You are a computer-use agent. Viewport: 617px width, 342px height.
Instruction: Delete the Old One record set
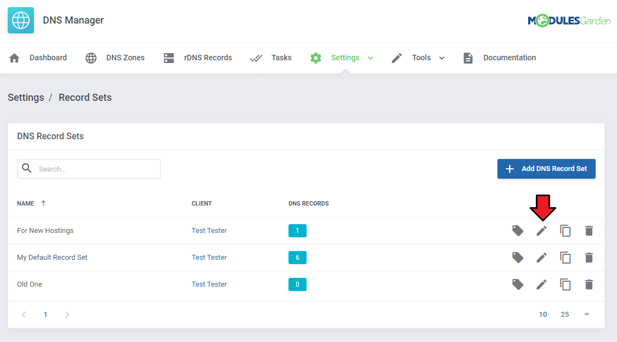coord(589,284)
